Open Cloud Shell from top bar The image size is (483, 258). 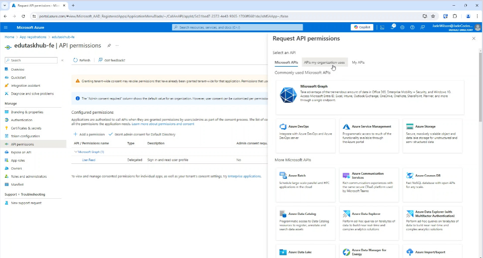pyautogui.click(x=382, y=27)
